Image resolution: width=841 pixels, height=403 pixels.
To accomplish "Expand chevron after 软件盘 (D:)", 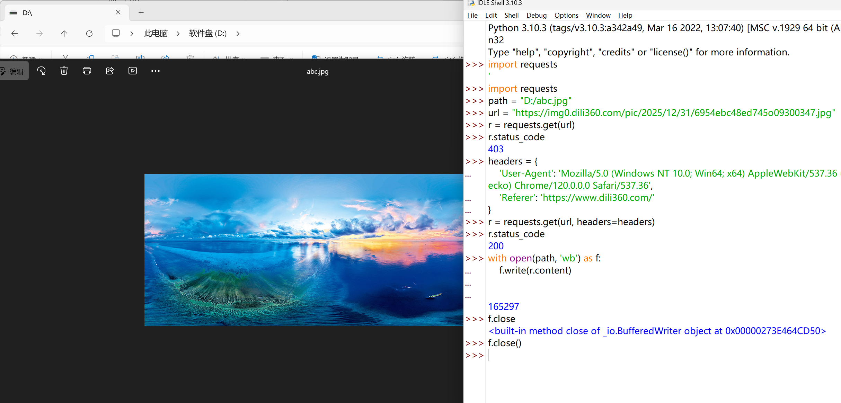I will pos(238,34).
